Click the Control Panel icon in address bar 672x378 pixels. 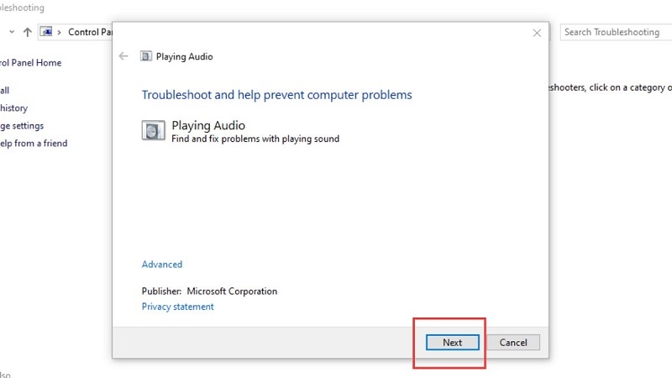coord(47,32)
